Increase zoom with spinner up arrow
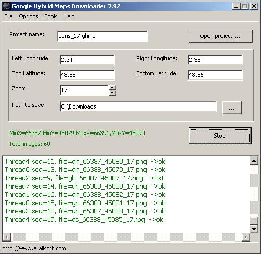Image resolution: width=261 pixels, height=254 pixels. click(x=112, y=87)
